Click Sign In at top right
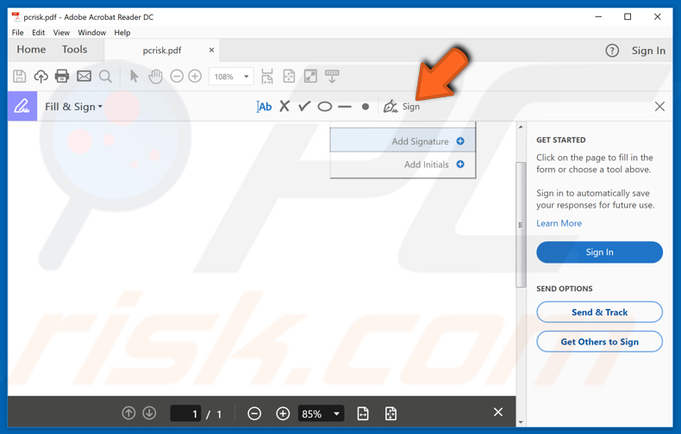The width and height of the screenshot is (681, 434). coord(648,51)
